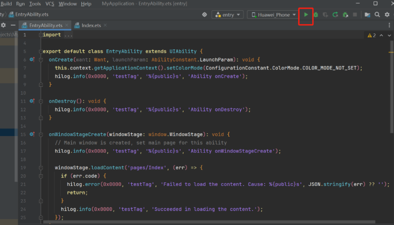Viewport: 394px width, 225px height.
Task: Open the Run menu
Action: pyautogui.click(x=20, y=4)
